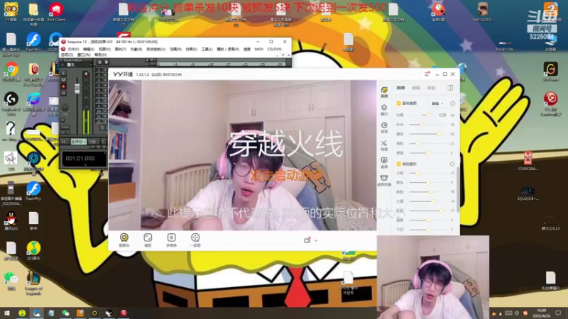Toggle the 基础美颜 checkbox

[x=399, y=103]
